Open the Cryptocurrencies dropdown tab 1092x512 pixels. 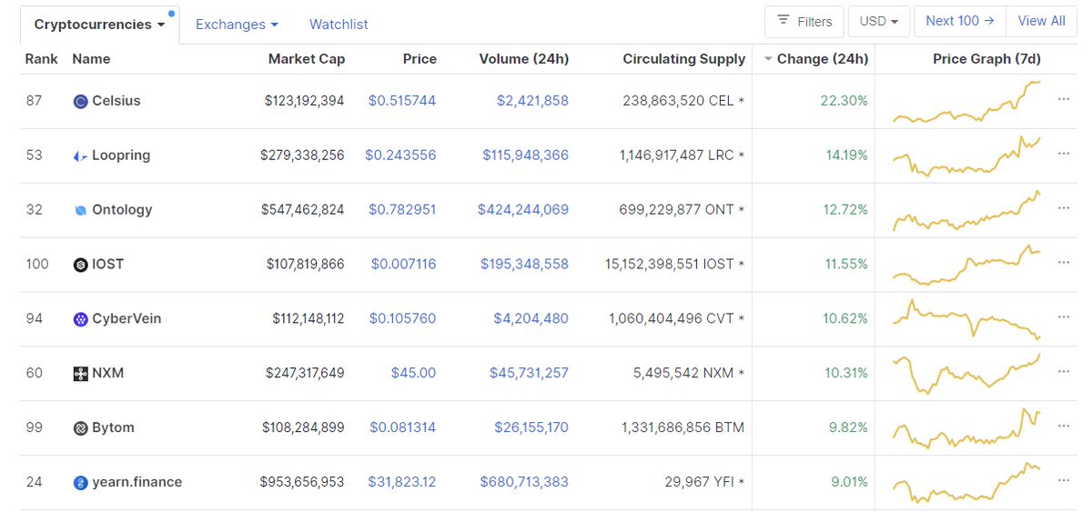pos(99,25)
